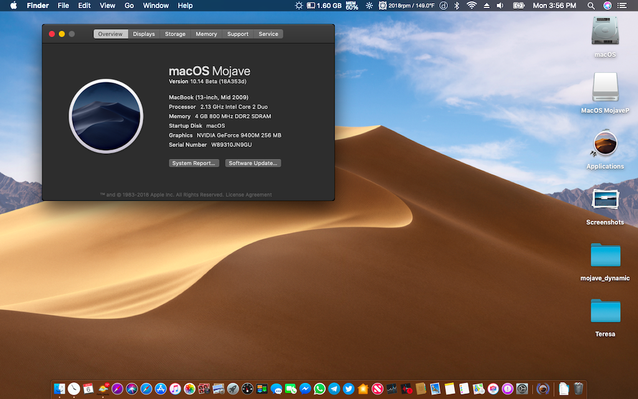The width and height of the screenshot is (638, 399).
Task: Open Notes app from the Dock
Action: (450, 389)
